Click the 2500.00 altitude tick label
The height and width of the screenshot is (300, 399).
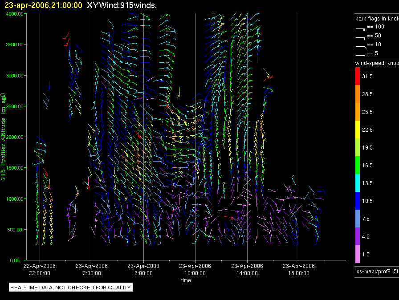(15, 106)
